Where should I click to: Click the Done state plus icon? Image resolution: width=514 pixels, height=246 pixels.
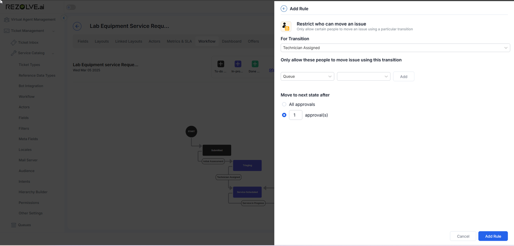255,64
